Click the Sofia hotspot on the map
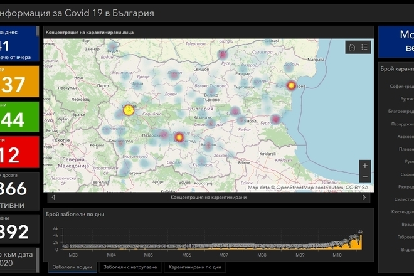Screen dimensions: 414x276 [x=129, y=110]
